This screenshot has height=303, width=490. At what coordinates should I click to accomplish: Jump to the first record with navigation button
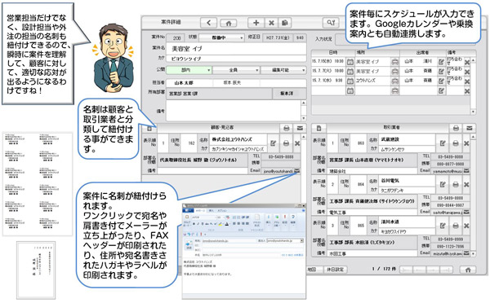point(406,270)
